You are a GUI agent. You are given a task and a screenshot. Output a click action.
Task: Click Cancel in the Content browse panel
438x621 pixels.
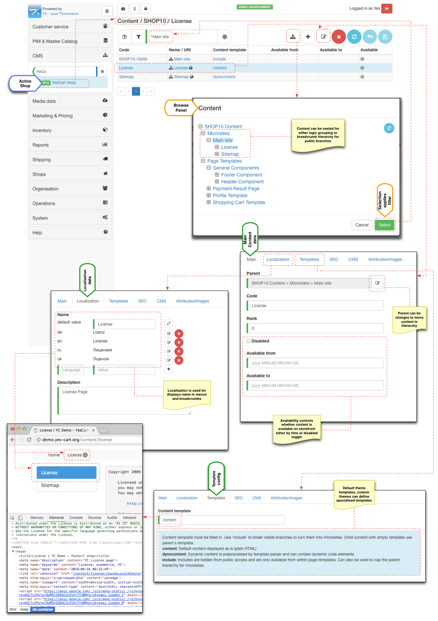pyautogui.click(x=362, y=225)
